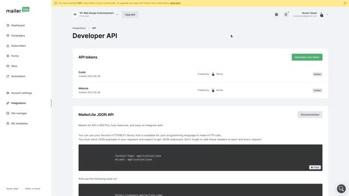Go to Subscribers in sidebar
The width and height of the screenshot is (349, 196).
(x=19, y=46)
